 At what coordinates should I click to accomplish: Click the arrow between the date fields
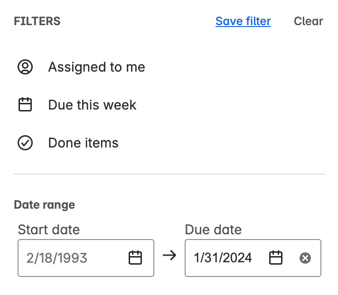coord(169,256)
